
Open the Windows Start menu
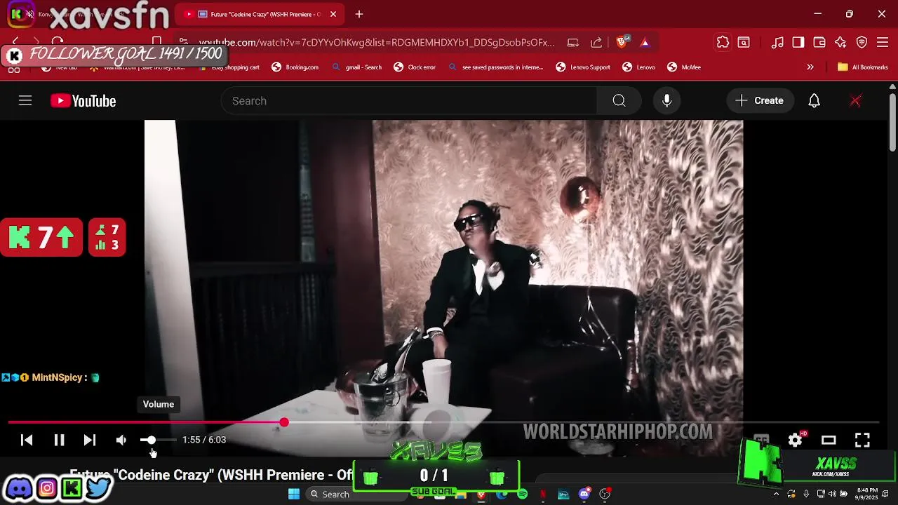294,494
